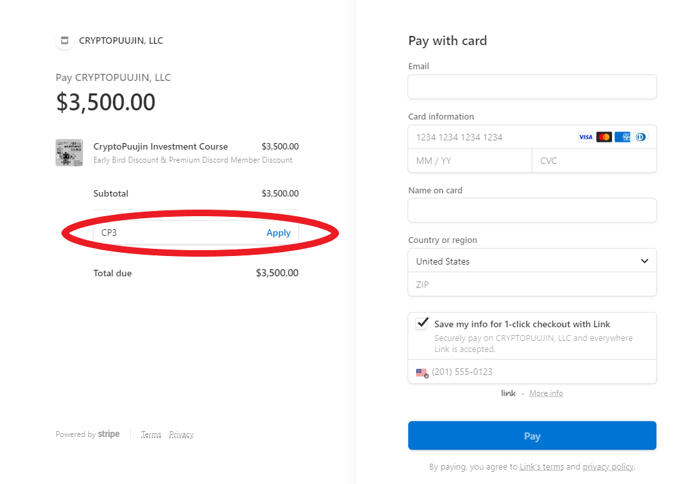Click the CRYPTOPUUJIN storefront icon
The width and height of the screenshot is (695, 484).
[65, 40]
